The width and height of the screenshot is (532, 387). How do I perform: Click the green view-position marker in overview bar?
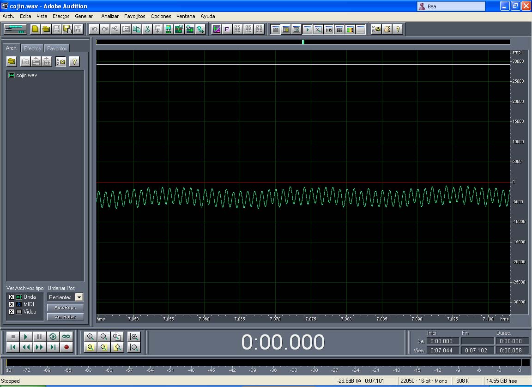303,42
